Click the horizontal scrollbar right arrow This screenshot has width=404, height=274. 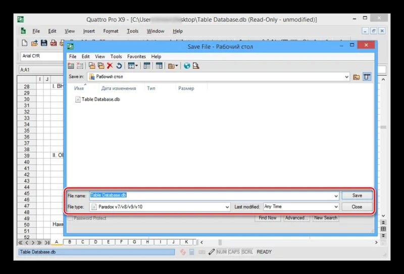click(x=376, y=243)
